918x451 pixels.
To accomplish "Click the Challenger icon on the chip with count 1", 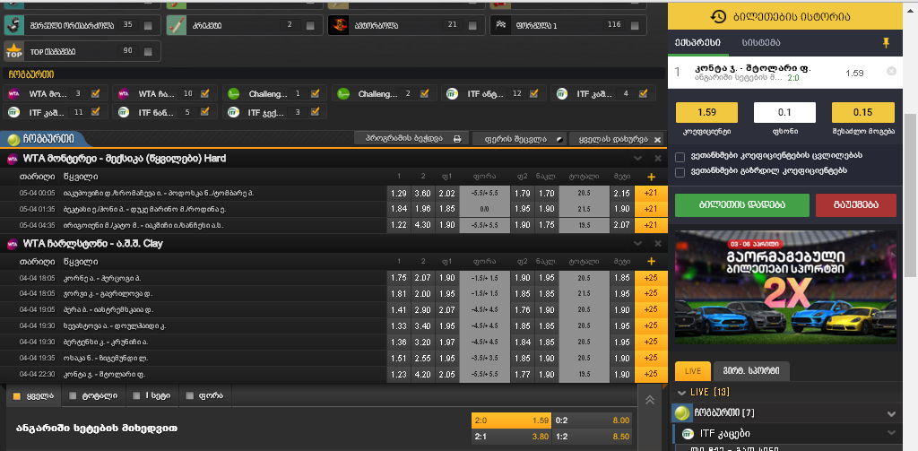I will click(x=234, y=93).
